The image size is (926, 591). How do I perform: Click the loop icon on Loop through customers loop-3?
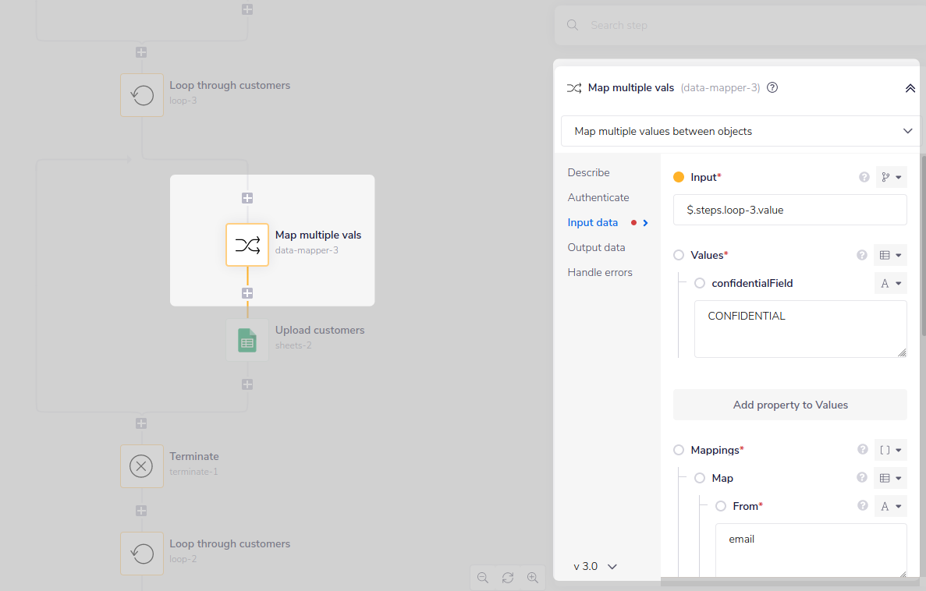[141, 94]
